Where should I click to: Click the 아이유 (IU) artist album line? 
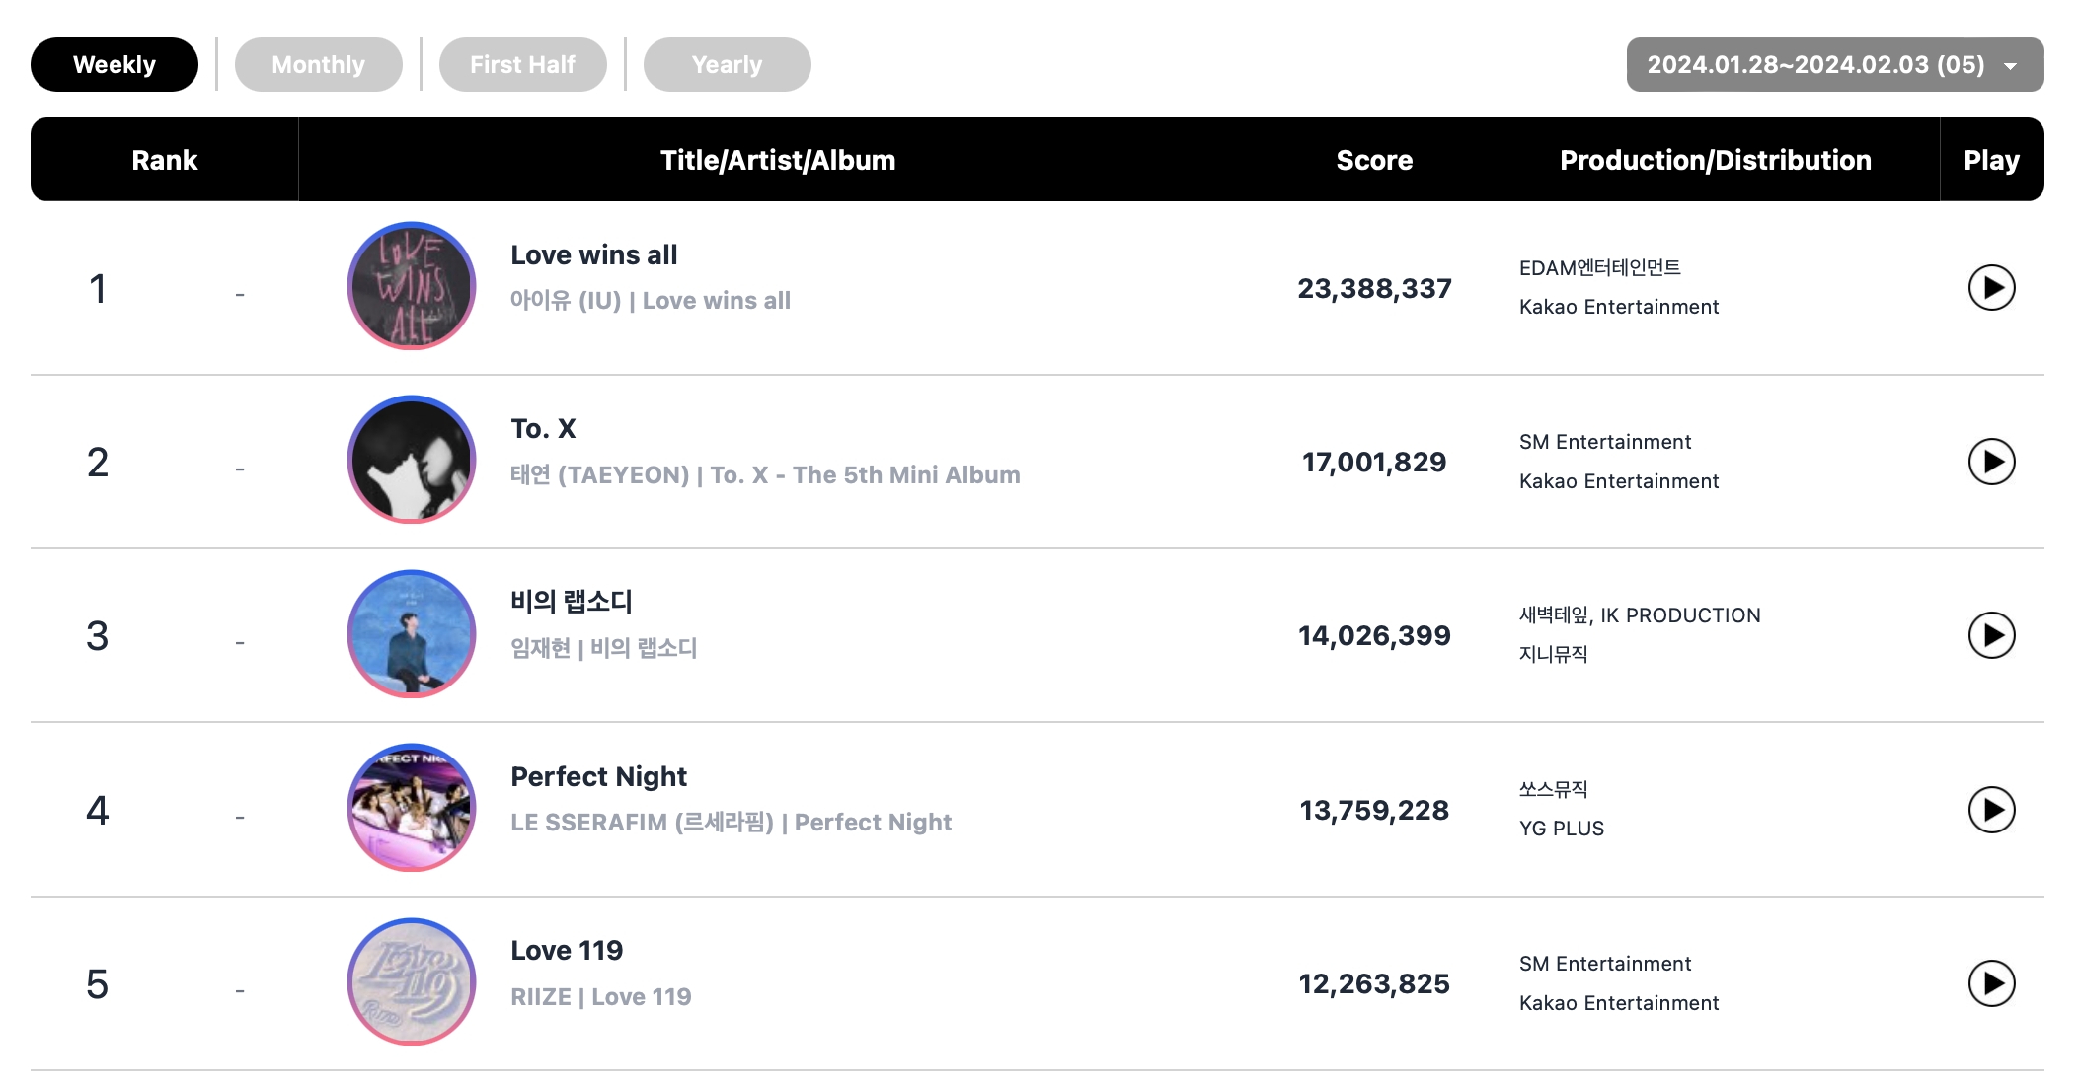[x=650, y=301]
